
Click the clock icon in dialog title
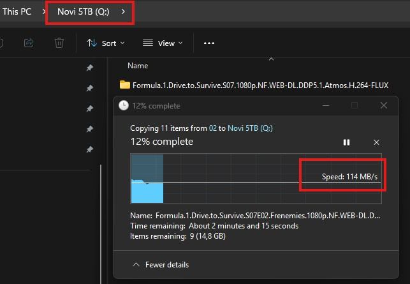[x=124, y=106]
